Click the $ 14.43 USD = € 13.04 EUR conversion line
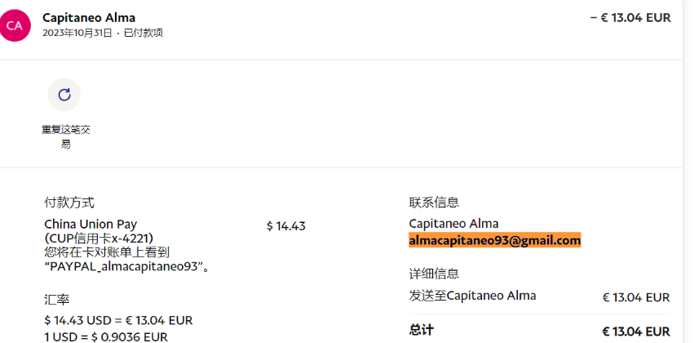Screen dimensions: 699x343 point(118,320)
